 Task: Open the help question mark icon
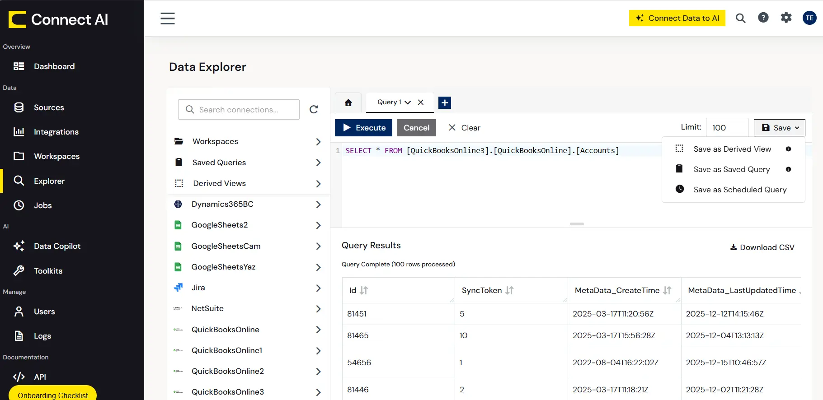pos(763,18)
